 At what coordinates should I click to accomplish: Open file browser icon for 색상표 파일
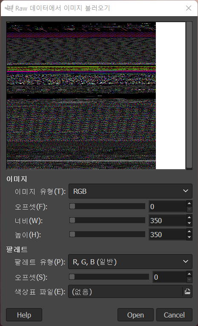[x=187, y=292]
